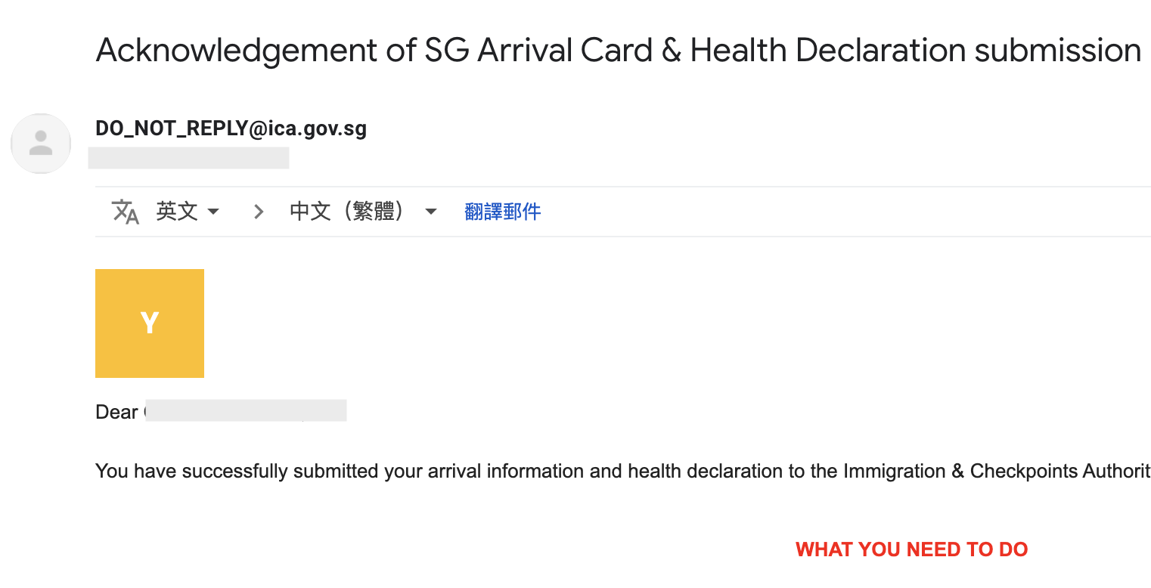Click the greyed recipient line below sender

coord(188,158)
